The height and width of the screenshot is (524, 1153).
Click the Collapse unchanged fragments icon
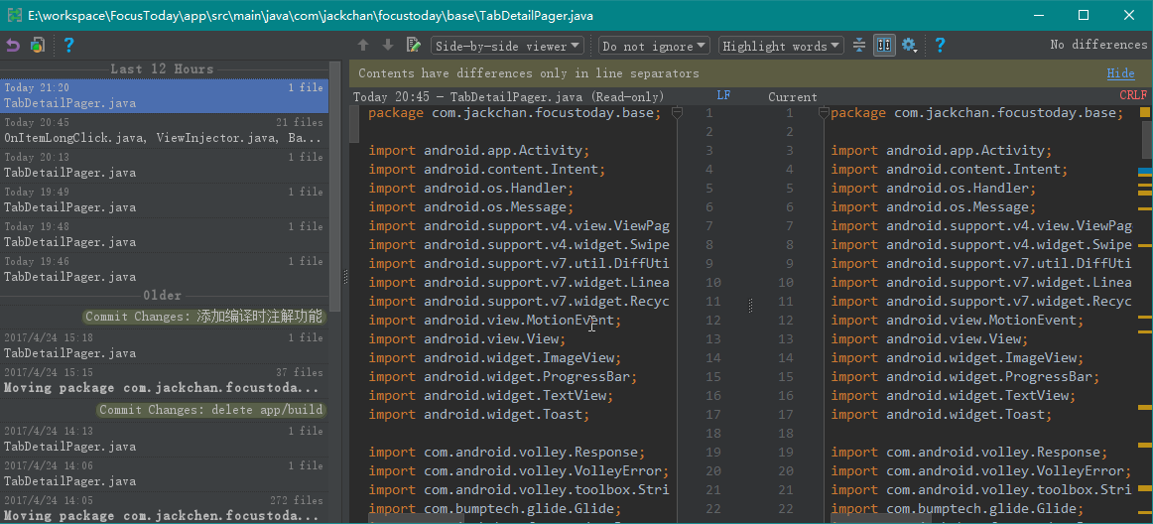point(859,46)
